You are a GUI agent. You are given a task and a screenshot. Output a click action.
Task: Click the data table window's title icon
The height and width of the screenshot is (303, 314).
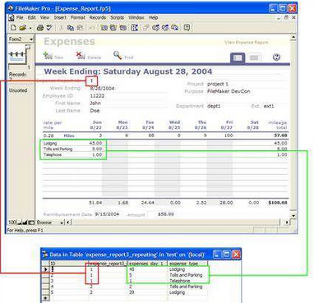coord(45,255)
